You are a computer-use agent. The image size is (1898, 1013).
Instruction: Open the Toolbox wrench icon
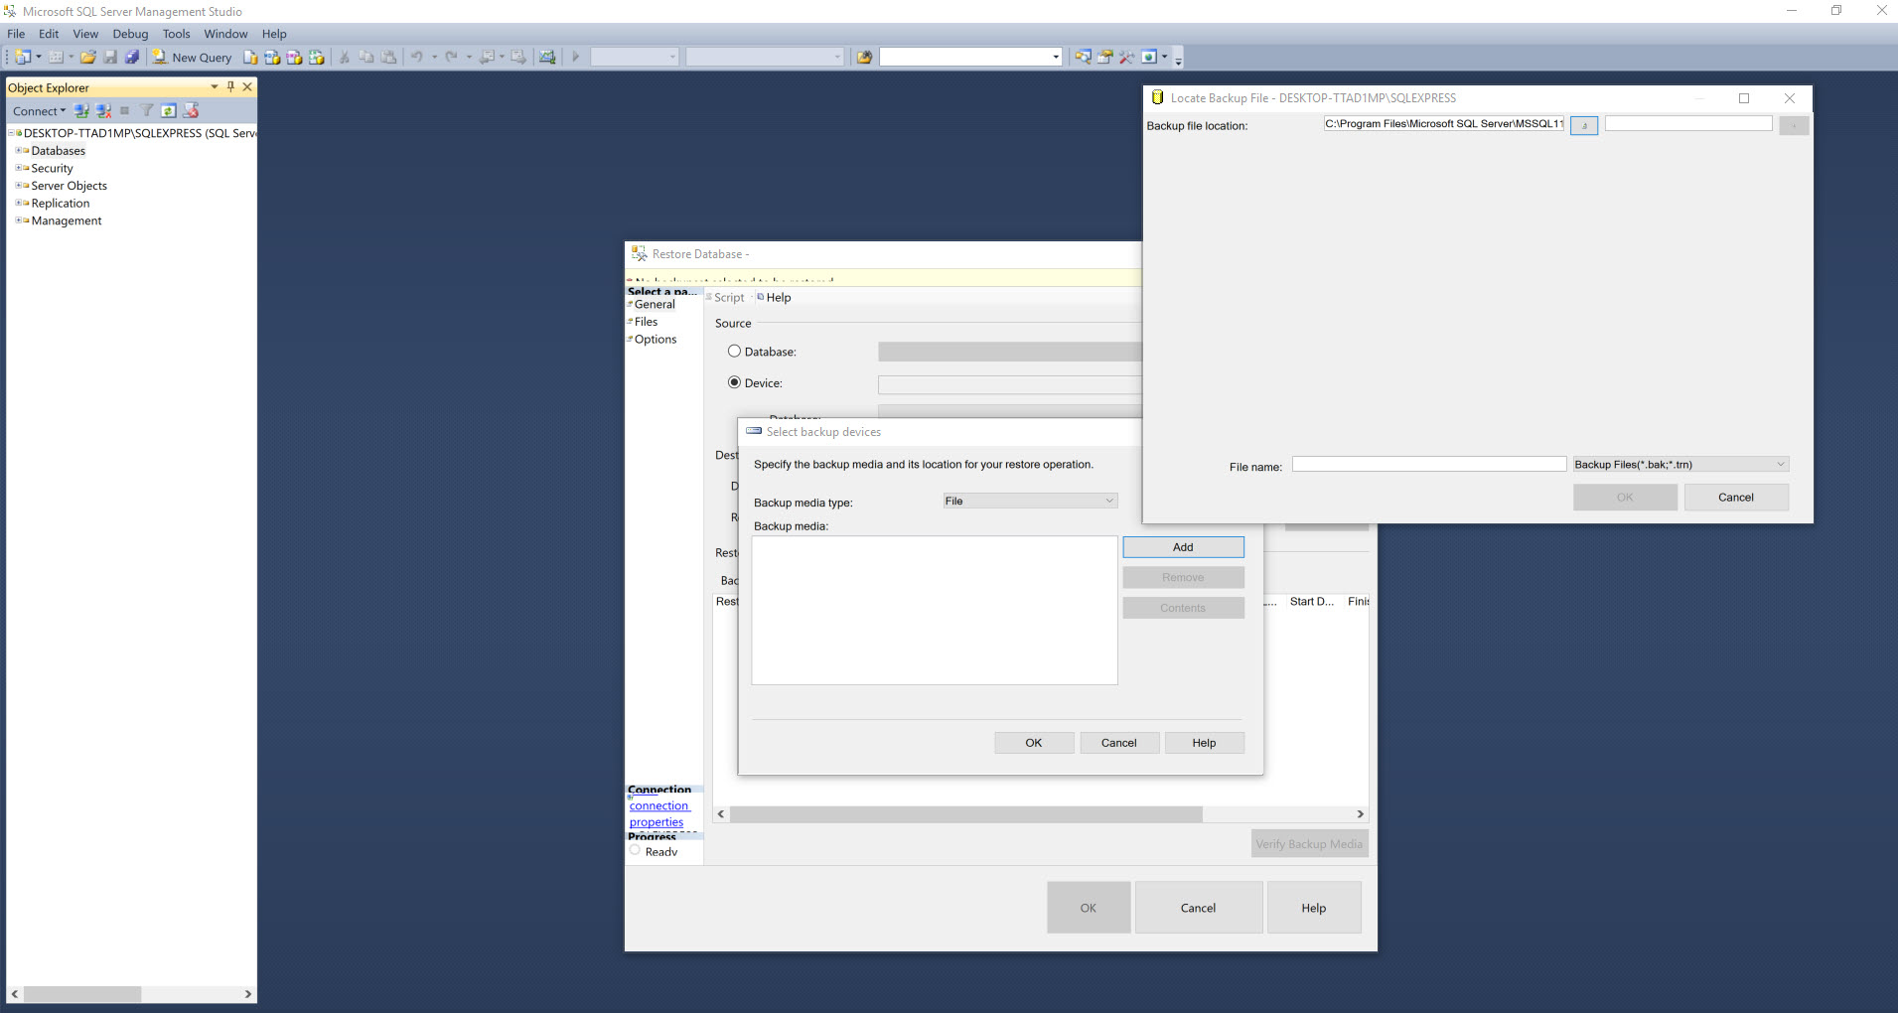click(x=1126, y=58)
